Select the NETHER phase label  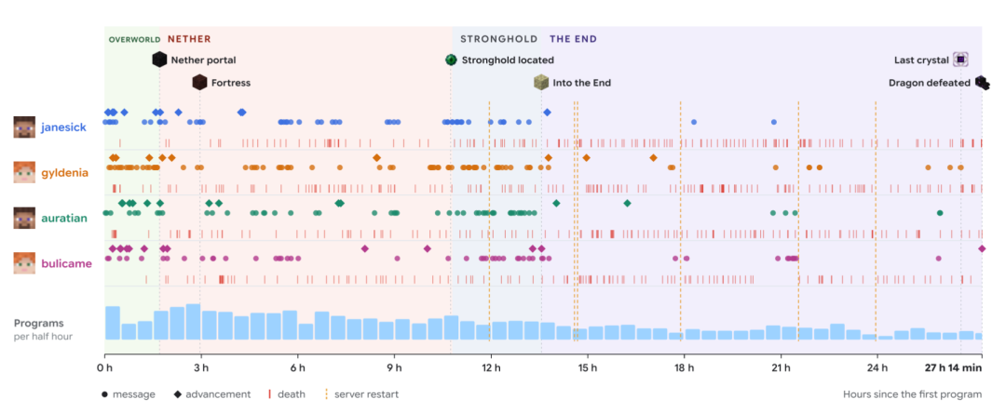click(189, 39)
